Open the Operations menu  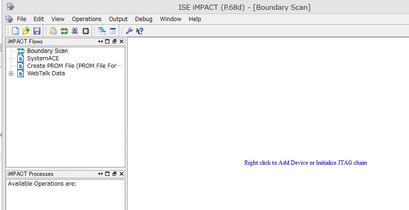click(x=86, y=19)
